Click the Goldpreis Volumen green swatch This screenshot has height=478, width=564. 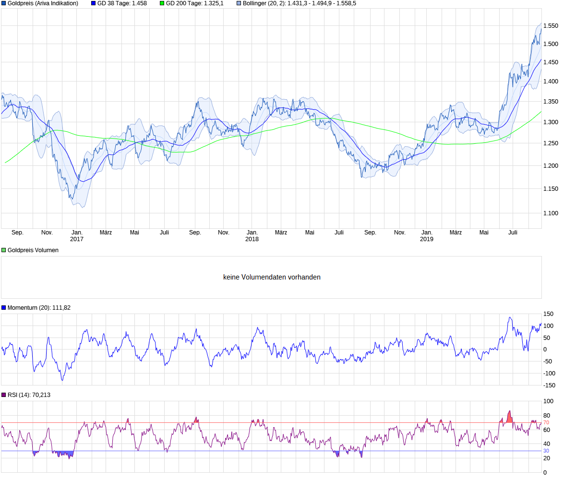3,250
